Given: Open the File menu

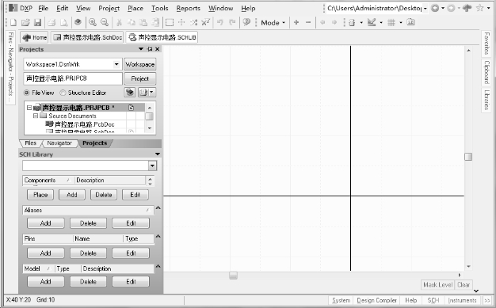Looking at the screenshot, I should (44, 8).
